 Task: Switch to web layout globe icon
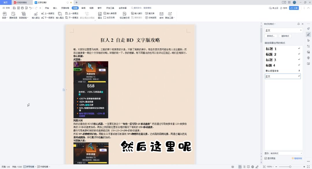(252, 167)
